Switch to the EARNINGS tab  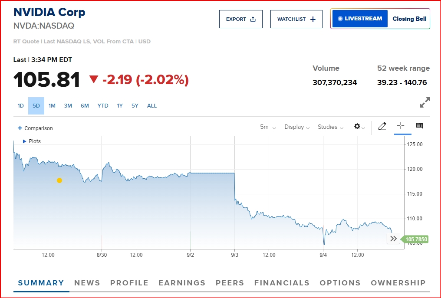182,283
